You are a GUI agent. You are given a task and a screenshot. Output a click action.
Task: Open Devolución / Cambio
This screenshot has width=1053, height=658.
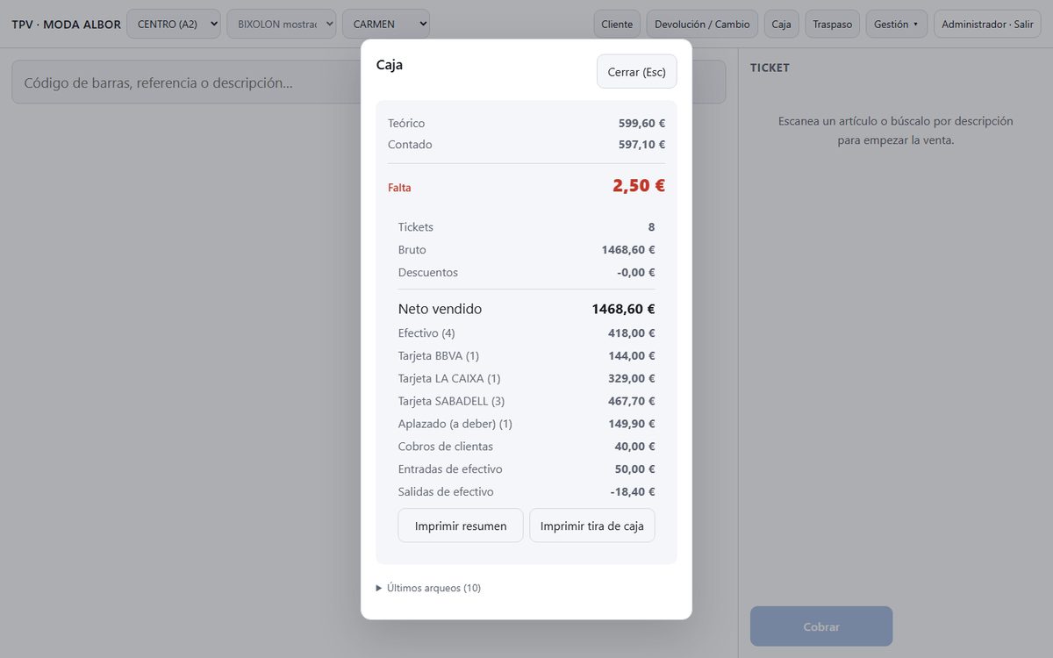coord(702,24)
